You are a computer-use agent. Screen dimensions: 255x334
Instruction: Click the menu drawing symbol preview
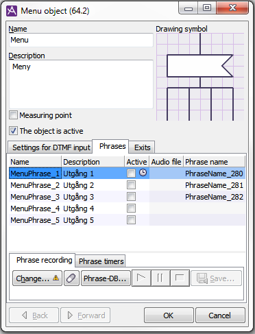coord(200,77)
